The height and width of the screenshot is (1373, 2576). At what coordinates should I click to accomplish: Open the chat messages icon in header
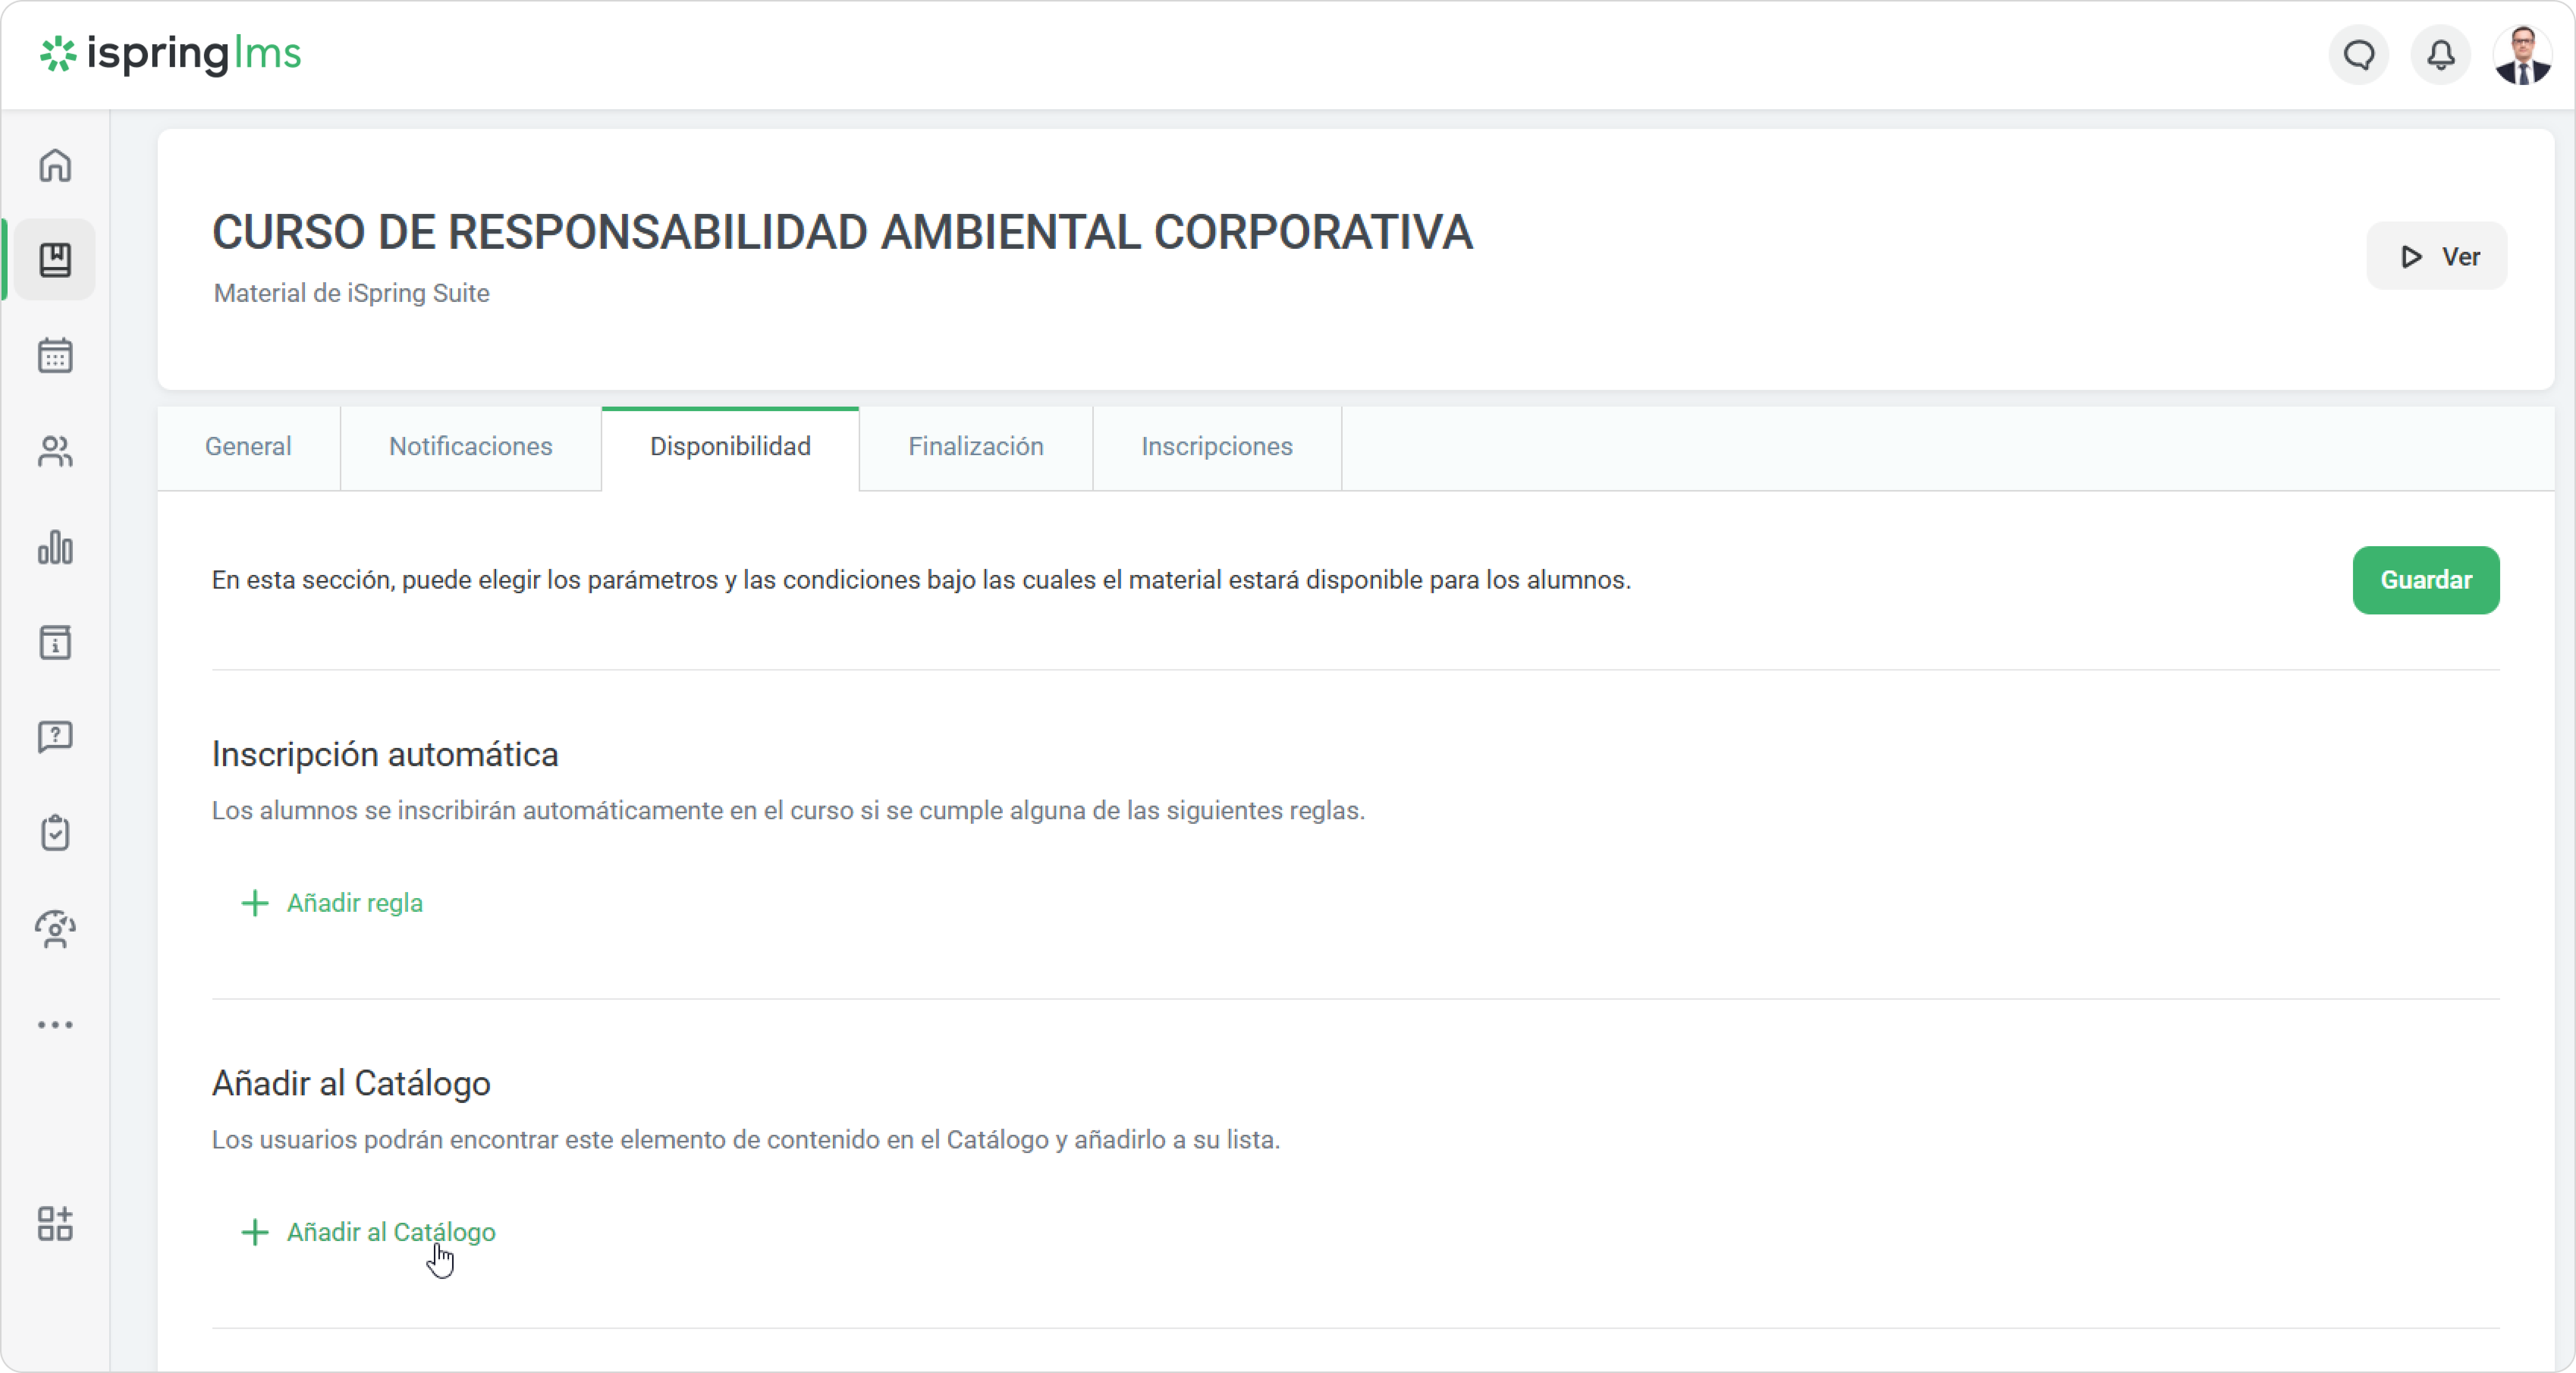point(2359,55)
